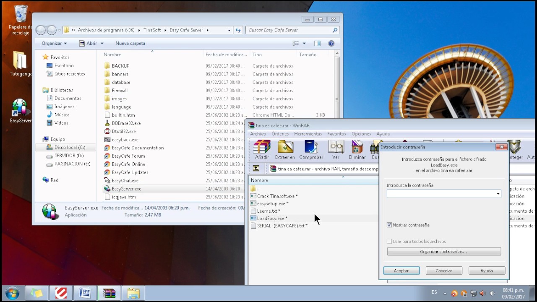This screenshot has height=302, width=537.
Task: Select Disco local (C:) in navigation pane
Action: (x=66, y=147)
